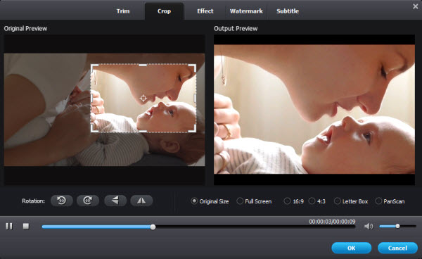The image size is (422, 259).
Task: Click the crop box bottom-right corner handle
Action: (x=193, y=129)
